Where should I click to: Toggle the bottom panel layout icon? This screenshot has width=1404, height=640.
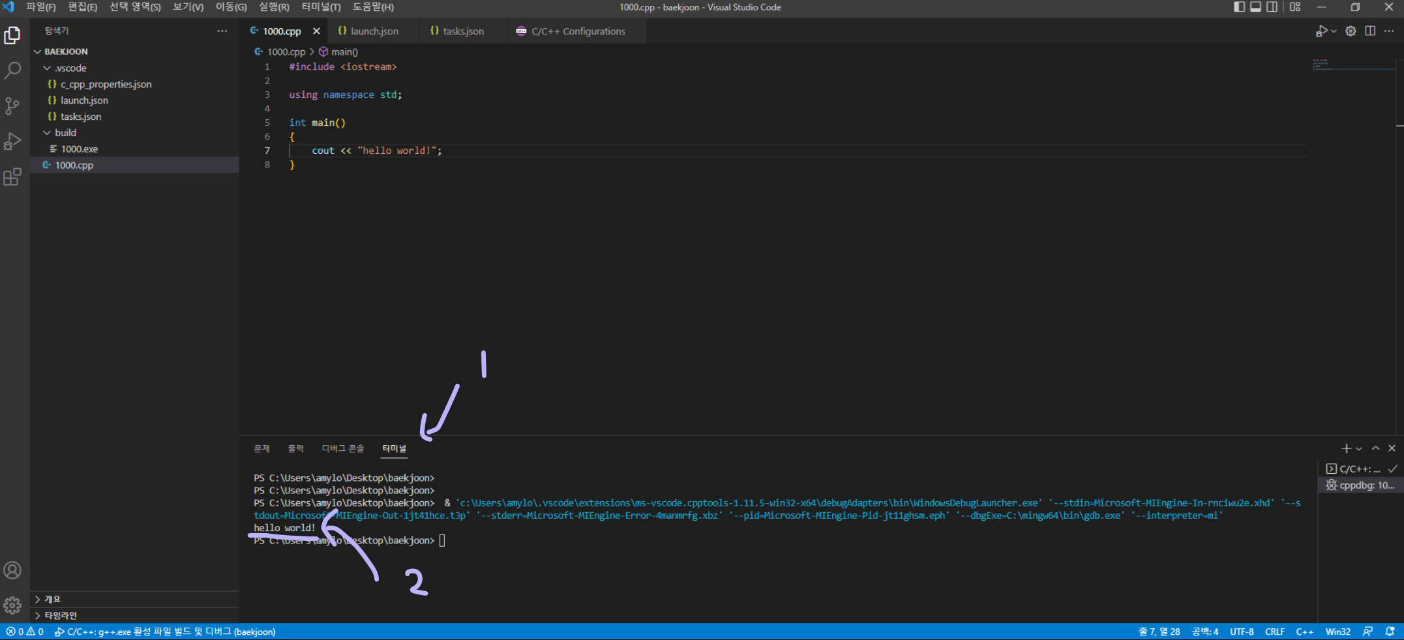point(1255,7)
